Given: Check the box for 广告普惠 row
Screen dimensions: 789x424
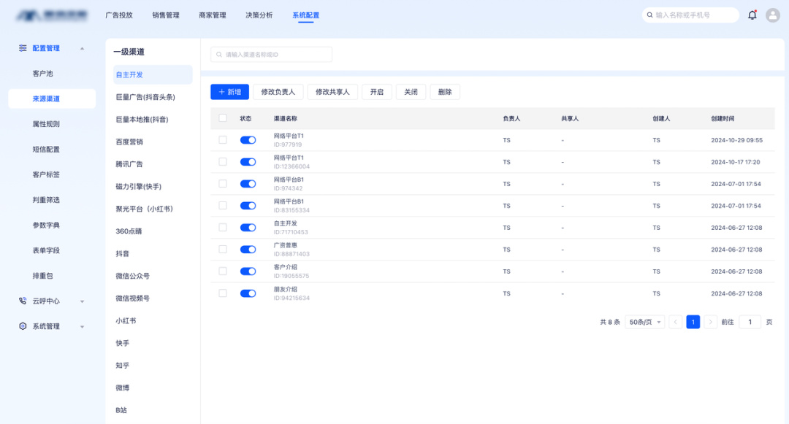Looking at the screenshot, I should (x=223, y=250).
